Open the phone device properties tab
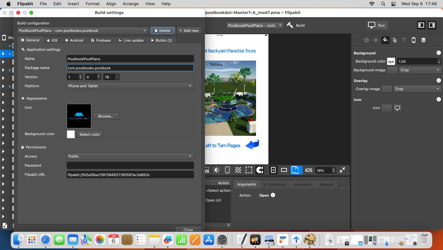 tap(414, 40)
